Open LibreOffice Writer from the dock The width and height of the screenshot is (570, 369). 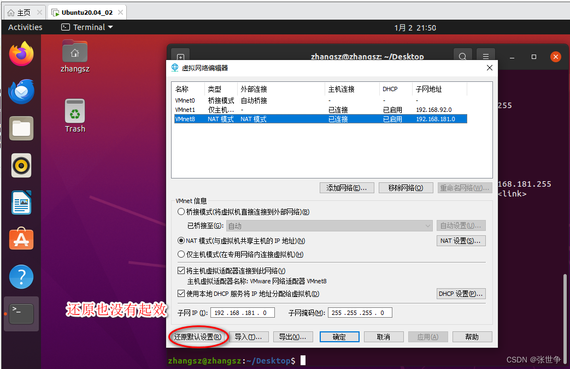[21, 203]
